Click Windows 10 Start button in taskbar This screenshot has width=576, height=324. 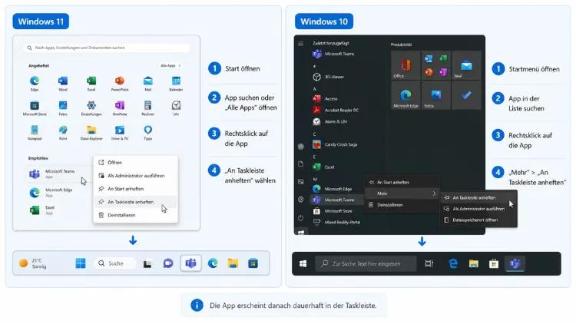click(x=303, y=263)
